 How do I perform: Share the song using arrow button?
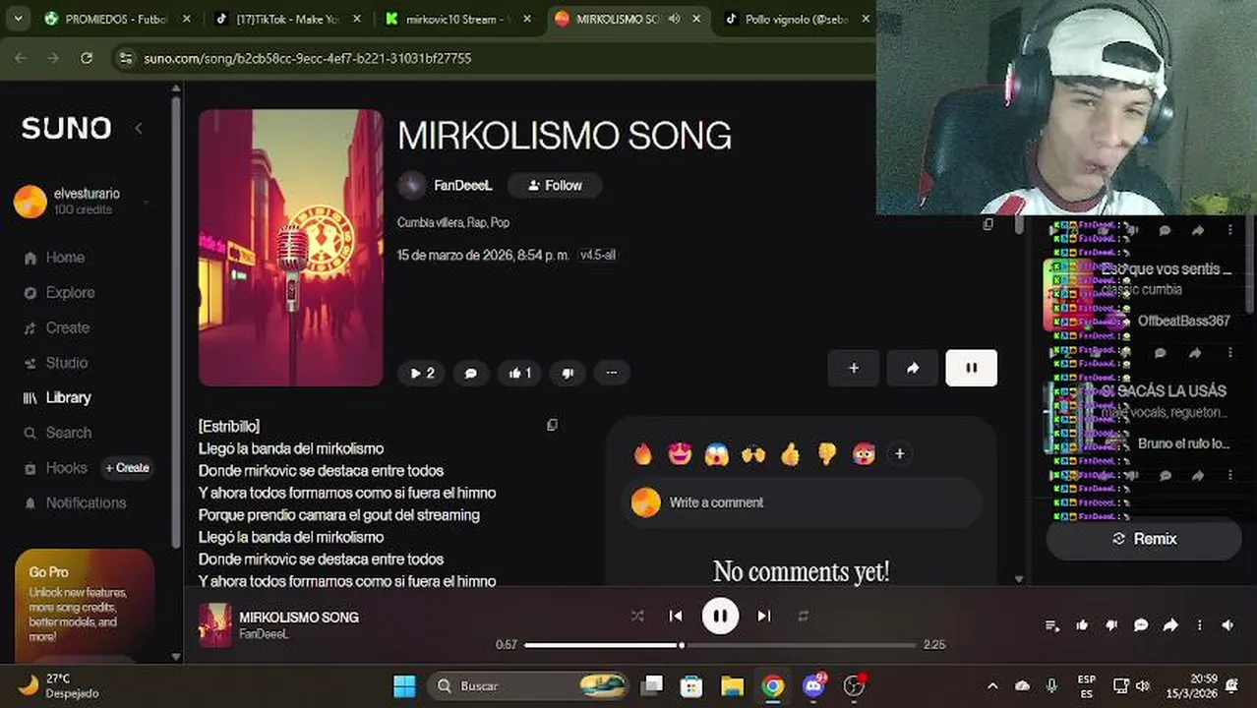click(x=913, y=368)
